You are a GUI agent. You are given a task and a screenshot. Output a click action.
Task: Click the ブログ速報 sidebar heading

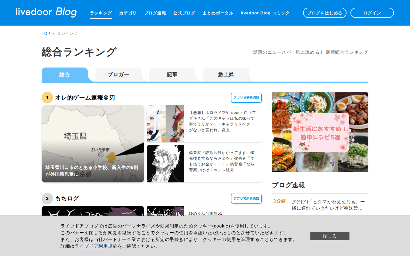(x=289, y=185)
